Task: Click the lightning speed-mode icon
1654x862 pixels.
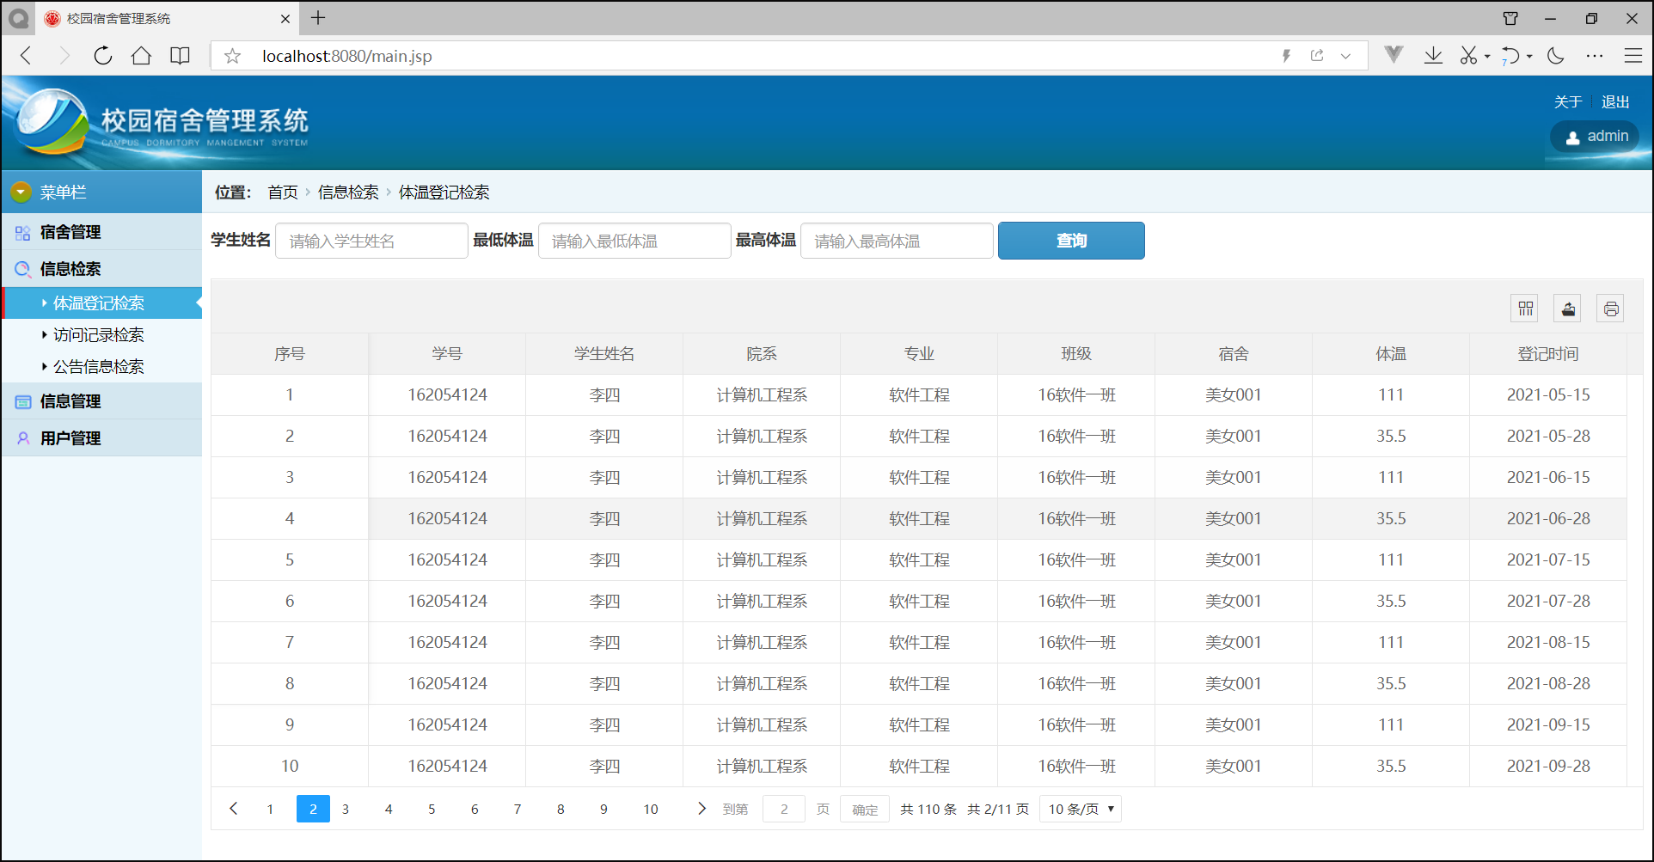Action: click(1287, 56)
